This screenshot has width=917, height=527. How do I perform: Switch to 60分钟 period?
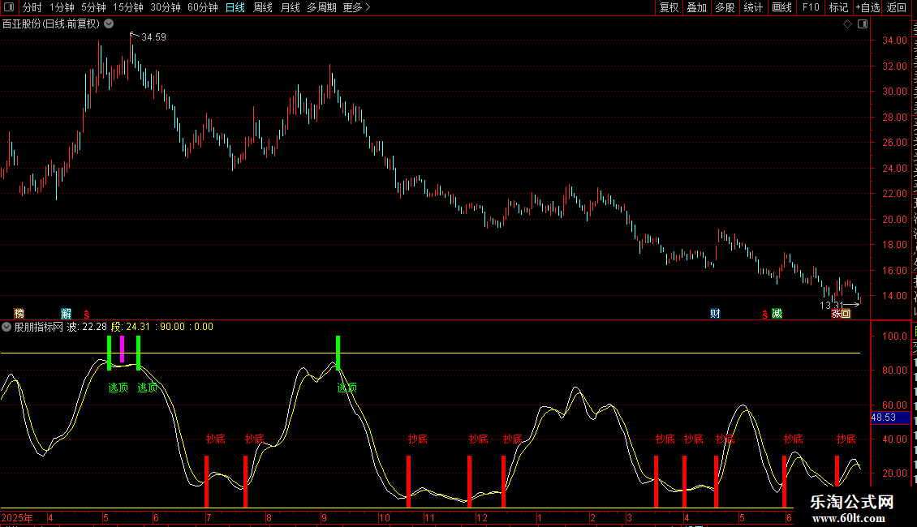coord(203,7)
